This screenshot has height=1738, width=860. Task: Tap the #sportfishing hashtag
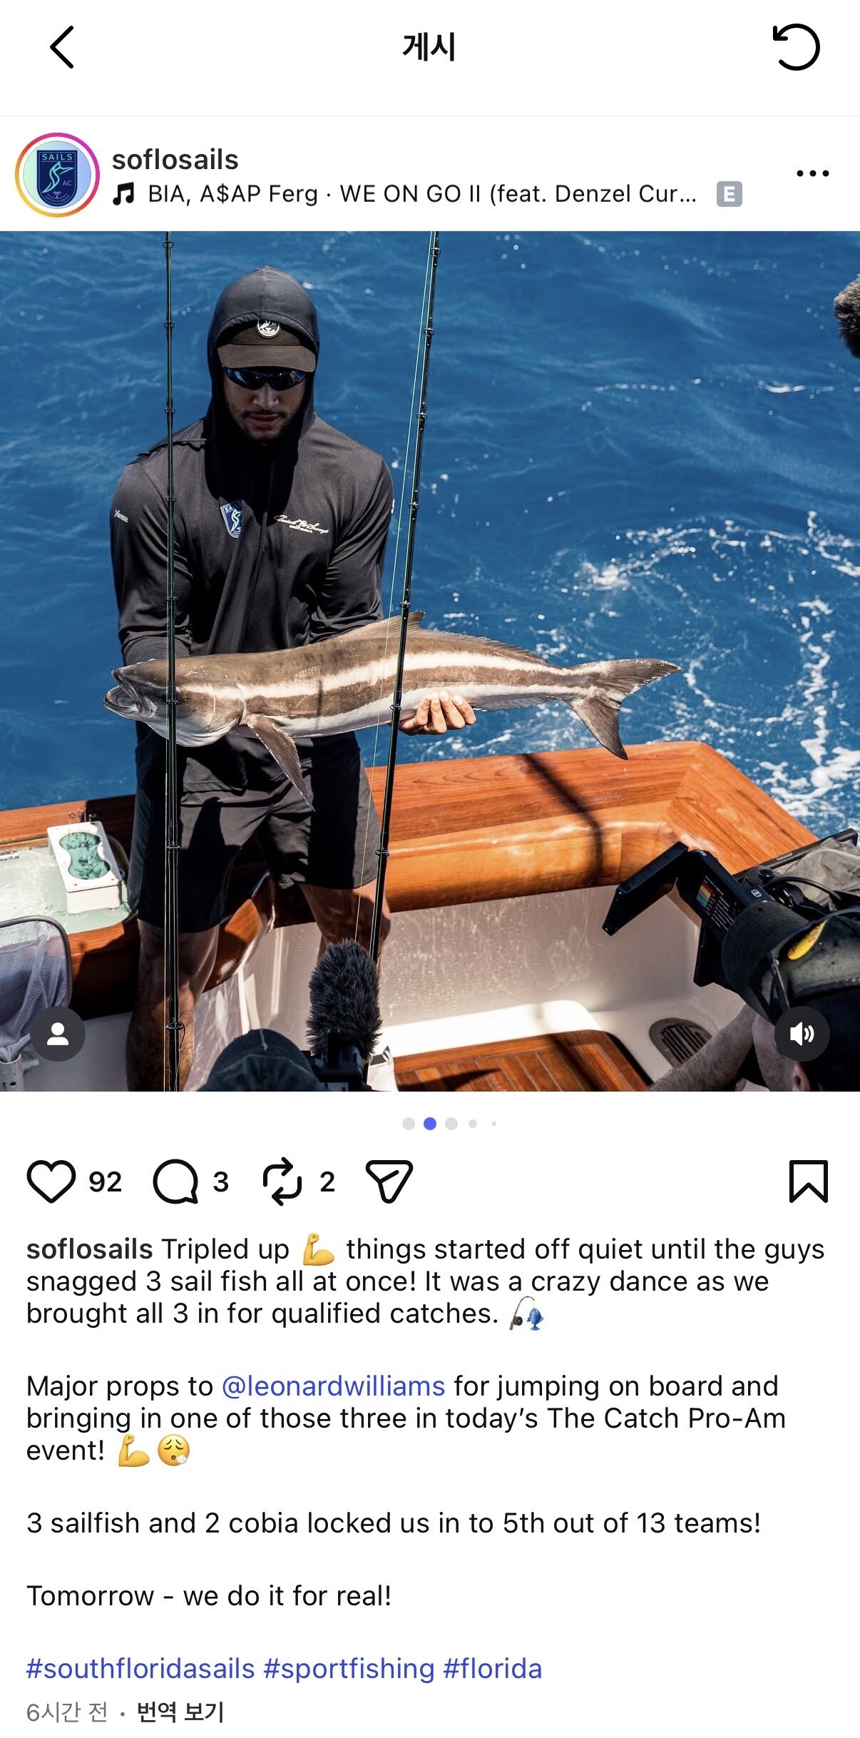click(349, 1669)
